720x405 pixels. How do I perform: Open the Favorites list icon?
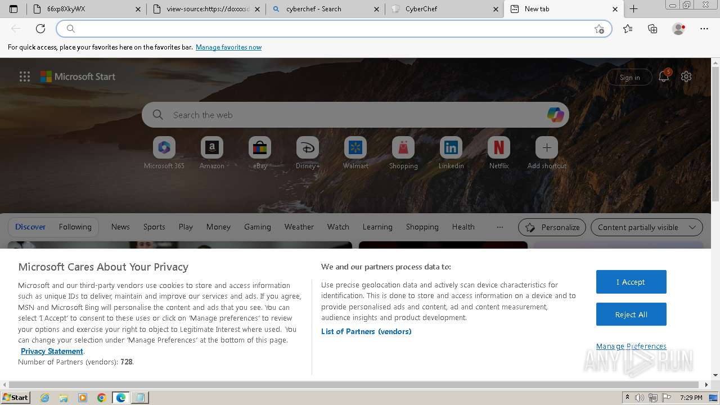628,29
